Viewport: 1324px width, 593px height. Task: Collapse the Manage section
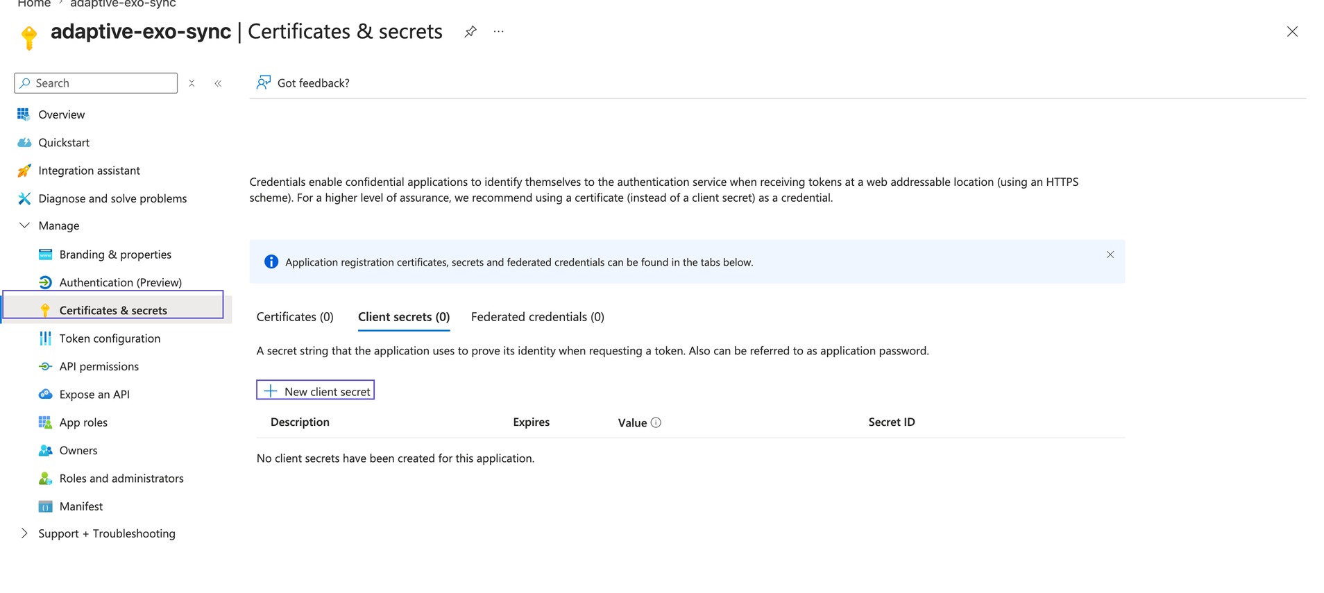pos(24,225)
